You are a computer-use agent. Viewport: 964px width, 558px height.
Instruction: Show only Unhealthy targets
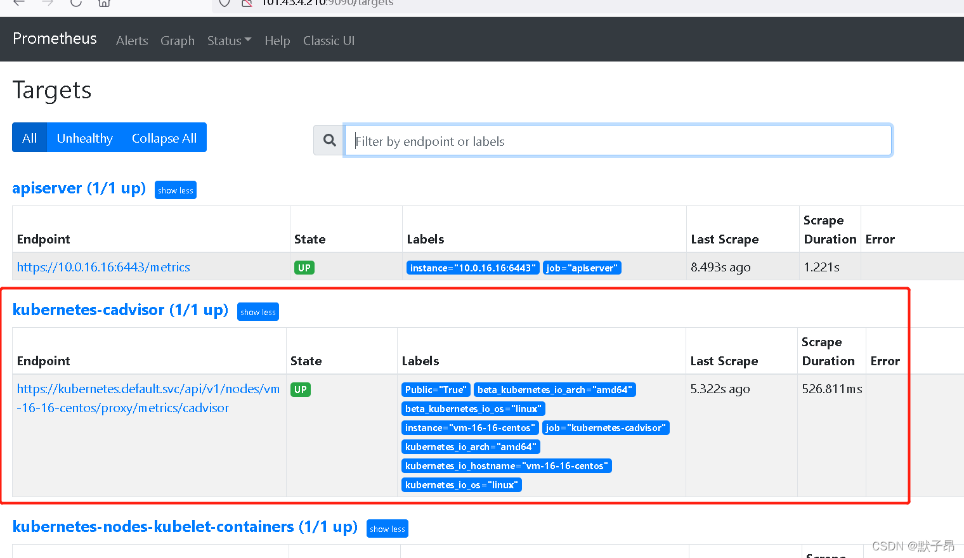point(85,138)
